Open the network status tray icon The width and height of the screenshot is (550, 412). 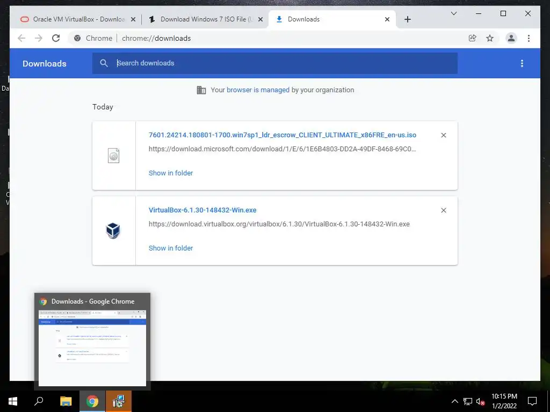click(x=468, y=401)
